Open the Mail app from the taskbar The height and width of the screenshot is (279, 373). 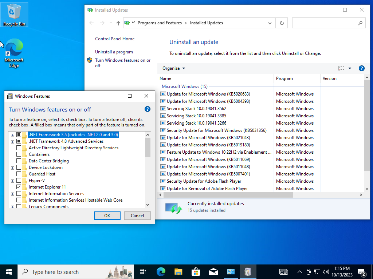213,272
